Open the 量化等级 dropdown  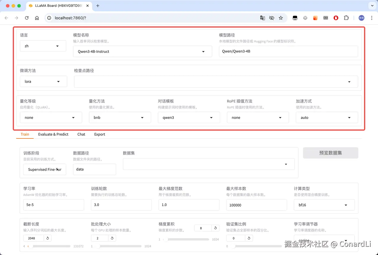click(x=51, y=117)
